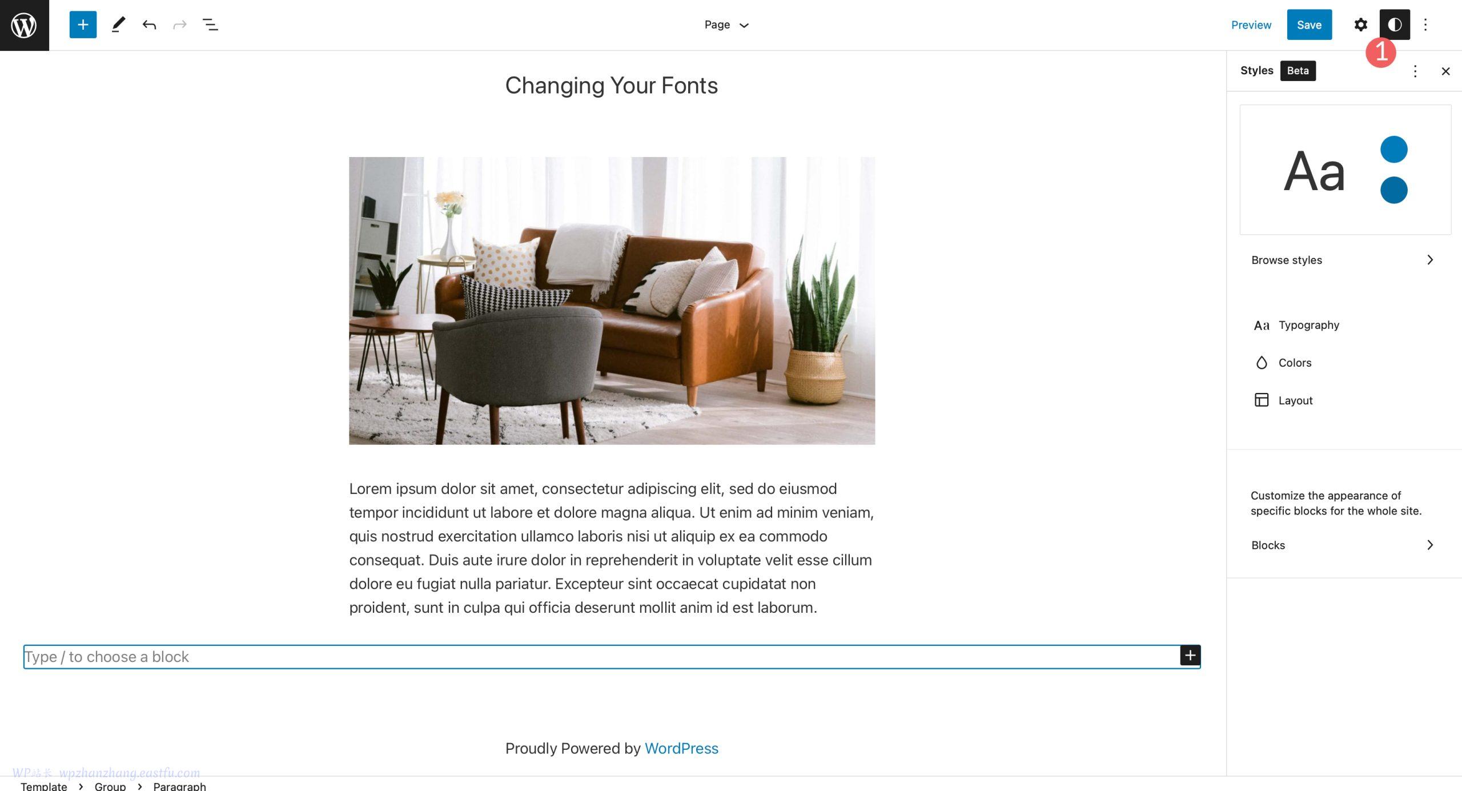
Task: Click the block input field
Action: (x=612, y=656)
